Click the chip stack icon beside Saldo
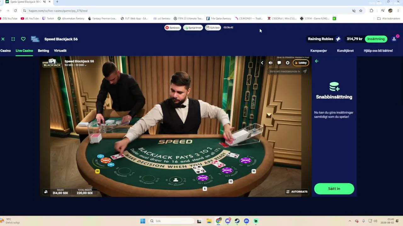403x226 pixels. point(46,191)
